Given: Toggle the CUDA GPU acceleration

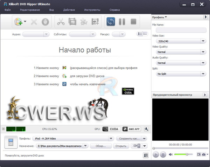Looking at the screenshot, I should point(111,129).
